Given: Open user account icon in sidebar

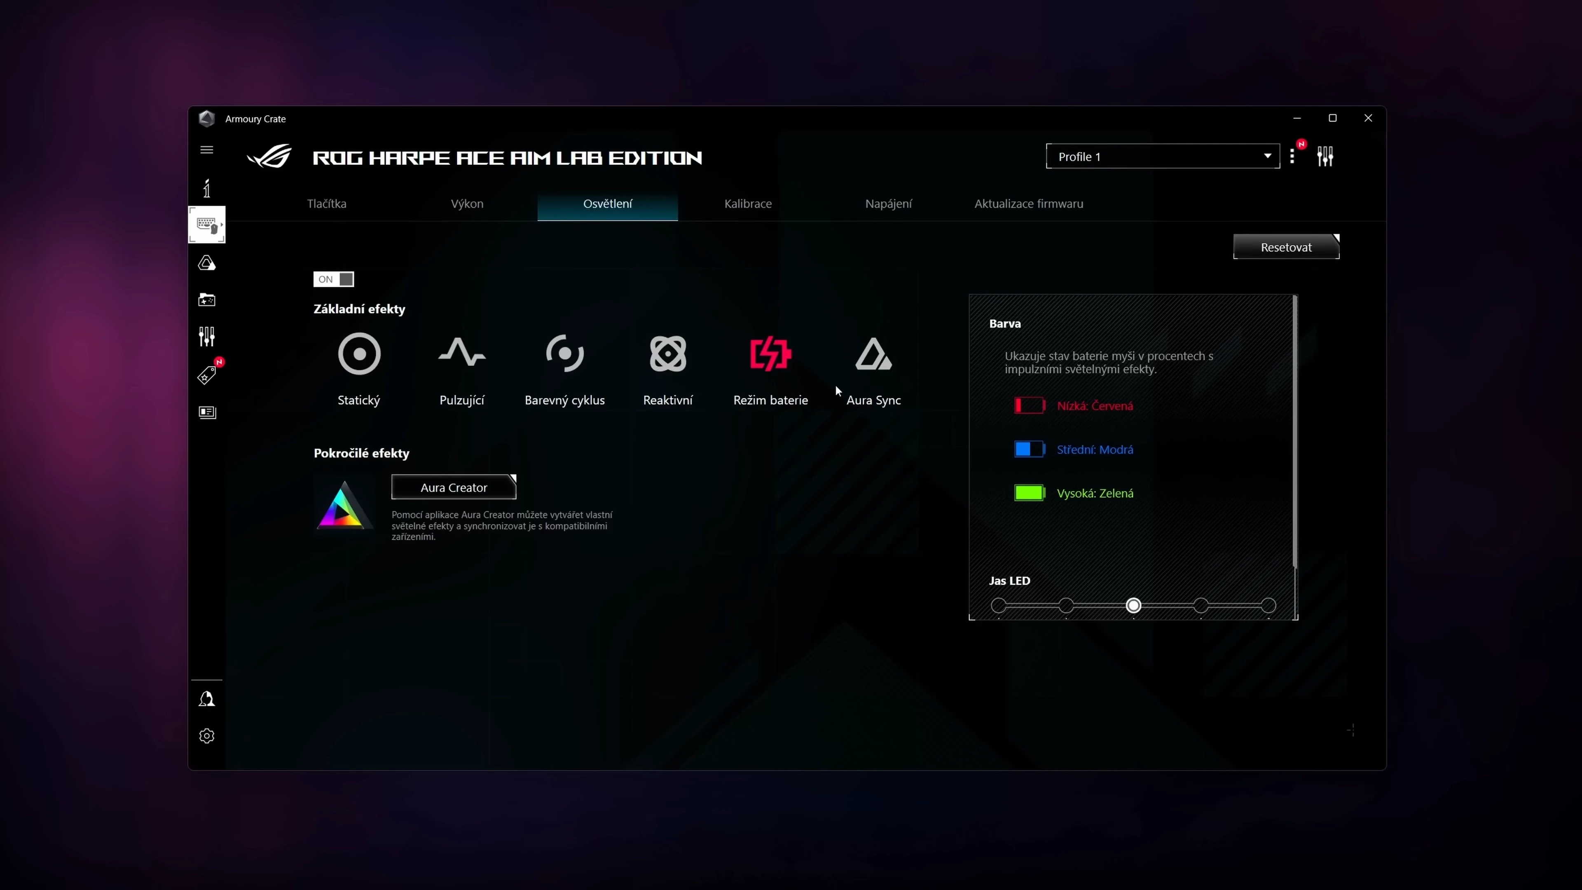Looking at the screenshot, I should [x=206, y=698].
